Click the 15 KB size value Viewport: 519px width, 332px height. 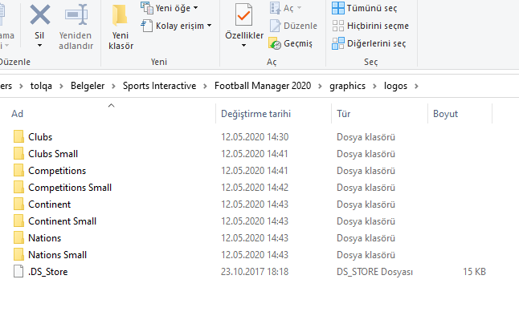pyautogui.click(x=474, y=272)
